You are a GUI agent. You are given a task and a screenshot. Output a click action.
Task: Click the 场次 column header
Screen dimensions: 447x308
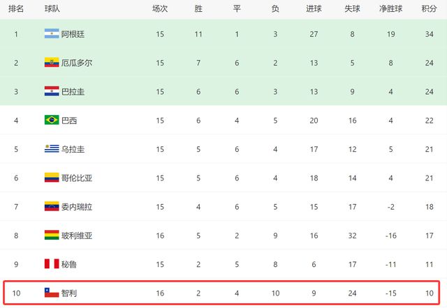click(160, 8)
